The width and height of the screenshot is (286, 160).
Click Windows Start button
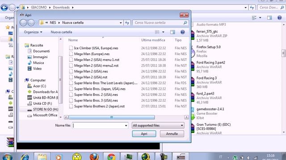(x=8, y=157)
